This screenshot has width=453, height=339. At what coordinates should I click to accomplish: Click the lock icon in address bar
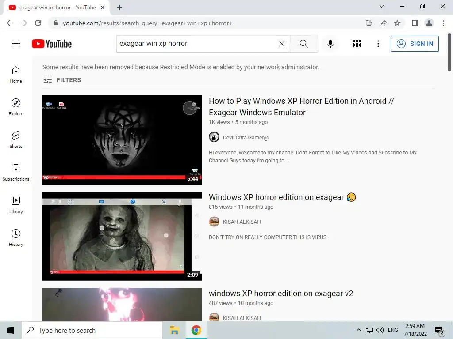(56, 23)
